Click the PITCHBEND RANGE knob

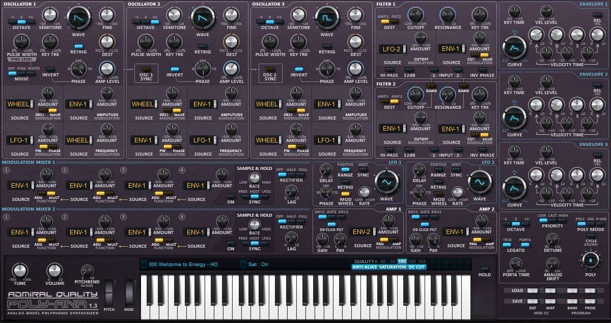(87, 272)
